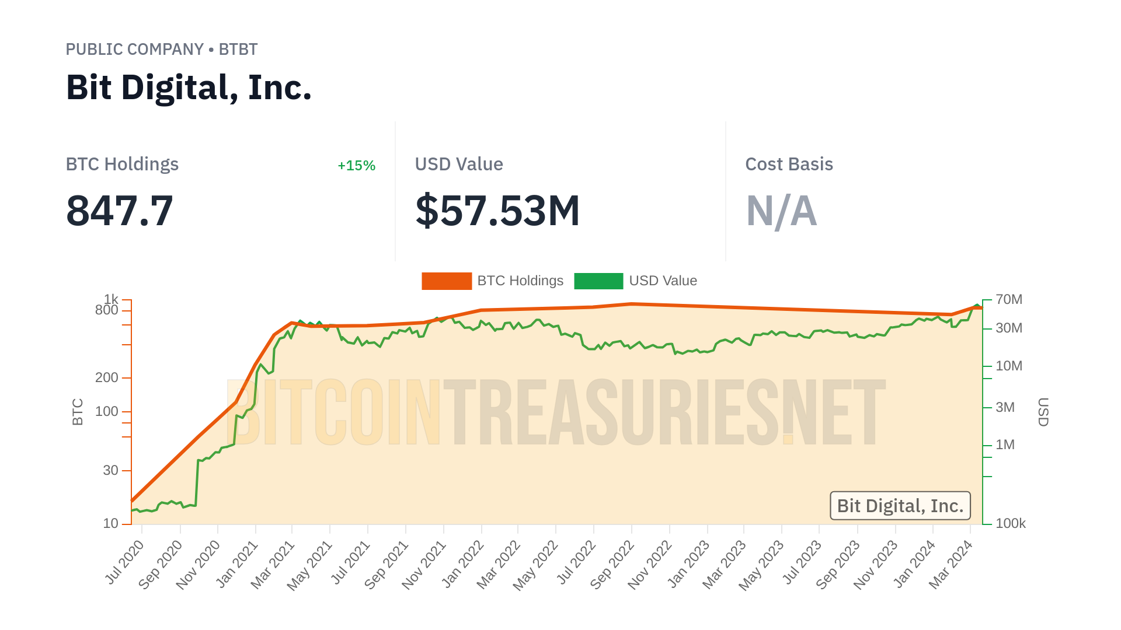Screen dimensions: 1121x630
Task: Click the 10M tick on USD axis
Action: pyautogui.click(x=1009, y=366)
